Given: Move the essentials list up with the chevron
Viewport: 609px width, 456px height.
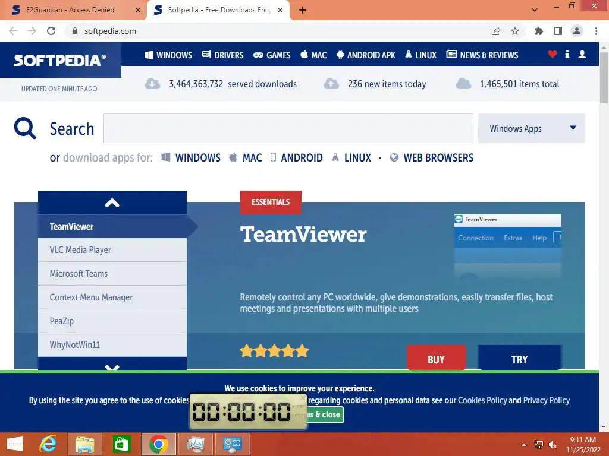Looking at the screenshot, I should (112, 203).
